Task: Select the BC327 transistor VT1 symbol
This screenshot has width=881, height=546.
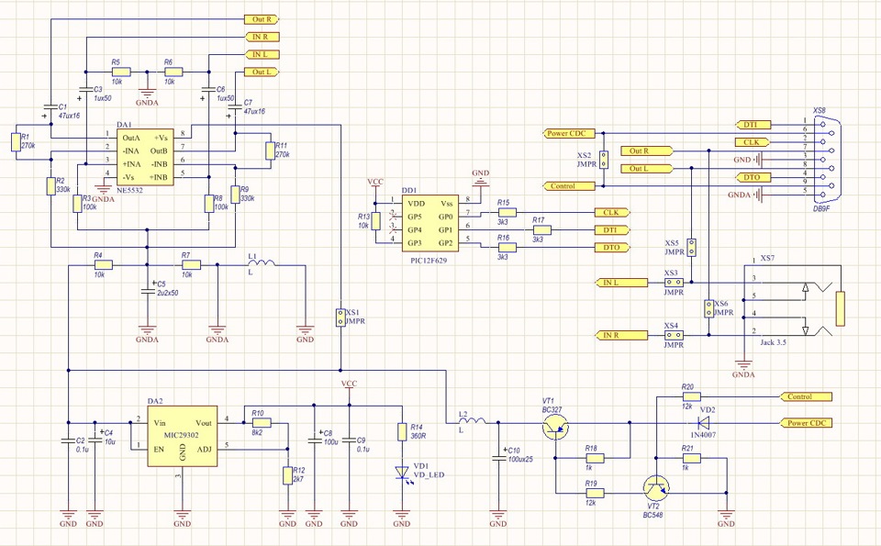Action: pyautogui.click(x=555, y=428)
